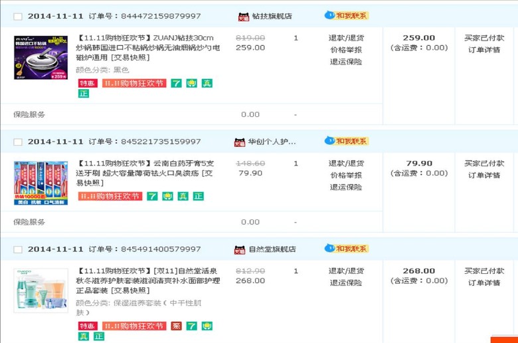Select the 买家已付款 status of the 79.90 order
The height and width of the screenshot is (343, 518).
pyautogui.click(x=484, y=163)
